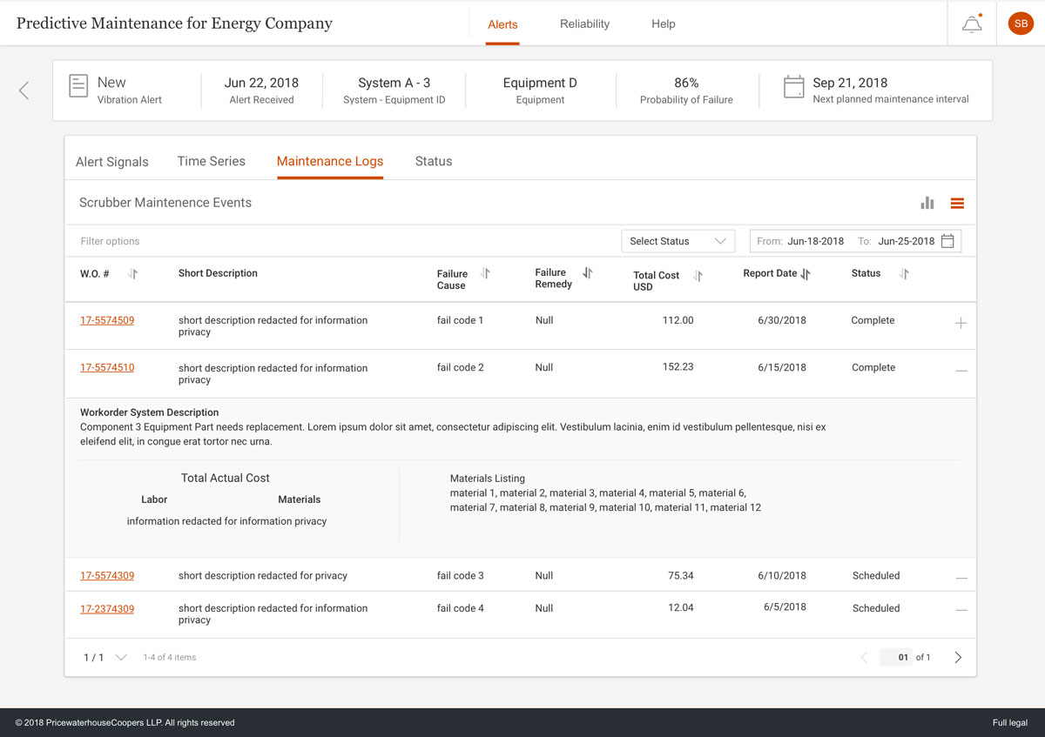Open the Select Status dropdown

[x=678, y=241]
